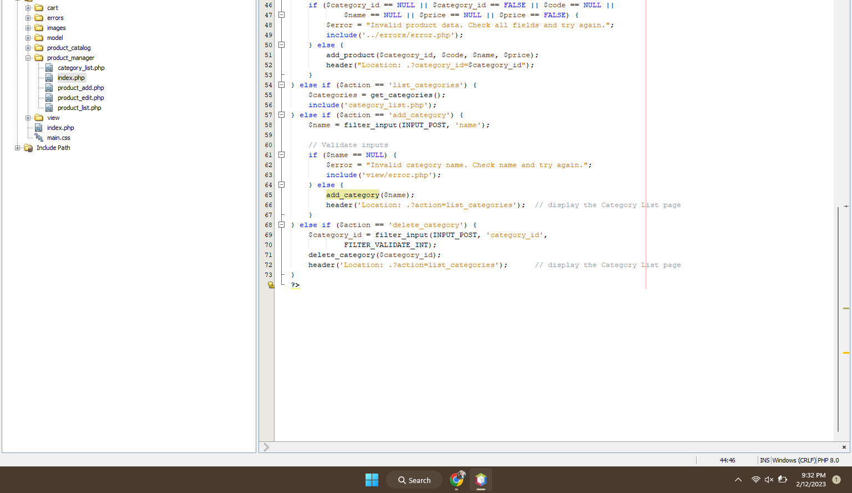
Task: Open the taskbar Search box
Action: click(x=414, y=480)
